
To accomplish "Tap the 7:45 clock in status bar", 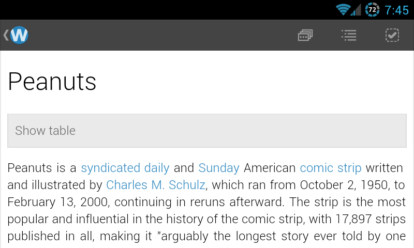I will pyautogui.click(x=397, y=10).
